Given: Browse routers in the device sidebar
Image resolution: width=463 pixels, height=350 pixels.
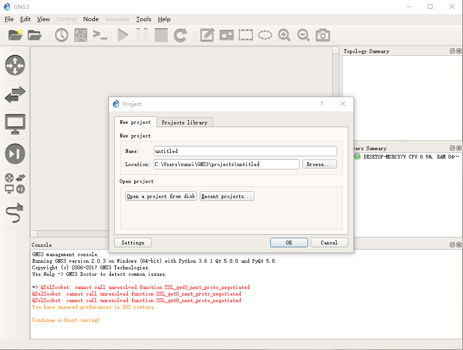Looking at the screenshot, I should [x=15, y=65].
